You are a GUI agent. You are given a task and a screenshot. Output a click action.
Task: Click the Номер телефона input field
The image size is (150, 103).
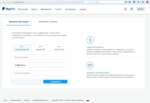coord(40,73)
